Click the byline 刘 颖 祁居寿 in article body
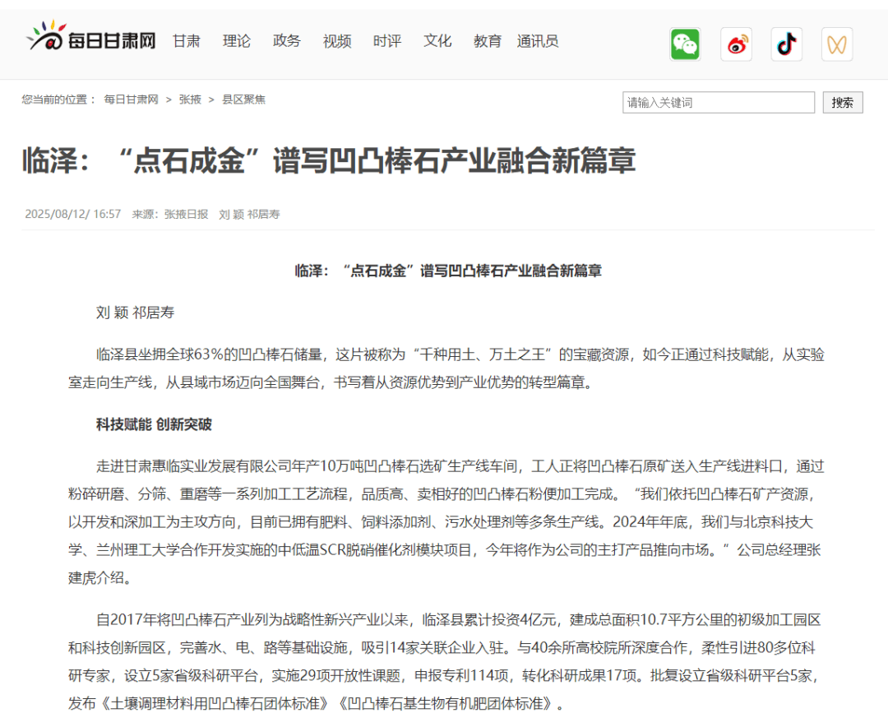Viewport: 888px width, 727px height. [x=136, y=313]
